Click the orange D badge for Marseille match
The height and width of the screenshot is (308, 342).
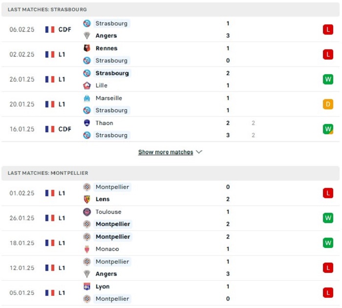328,104
